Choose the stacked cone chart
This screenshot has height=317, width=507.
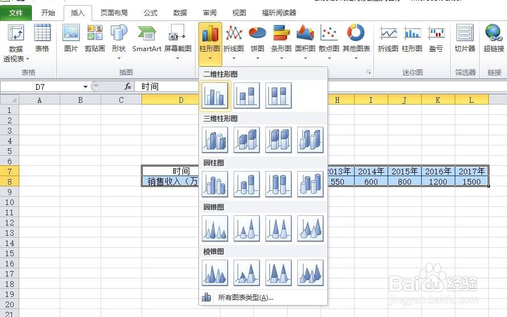click(x=246, y=228)
